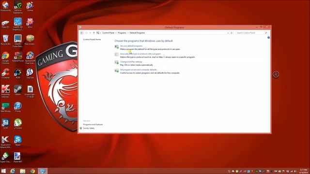Open Intel HD Graphics Control shortcut
310x174 pixels.
(x=18, y=24)
